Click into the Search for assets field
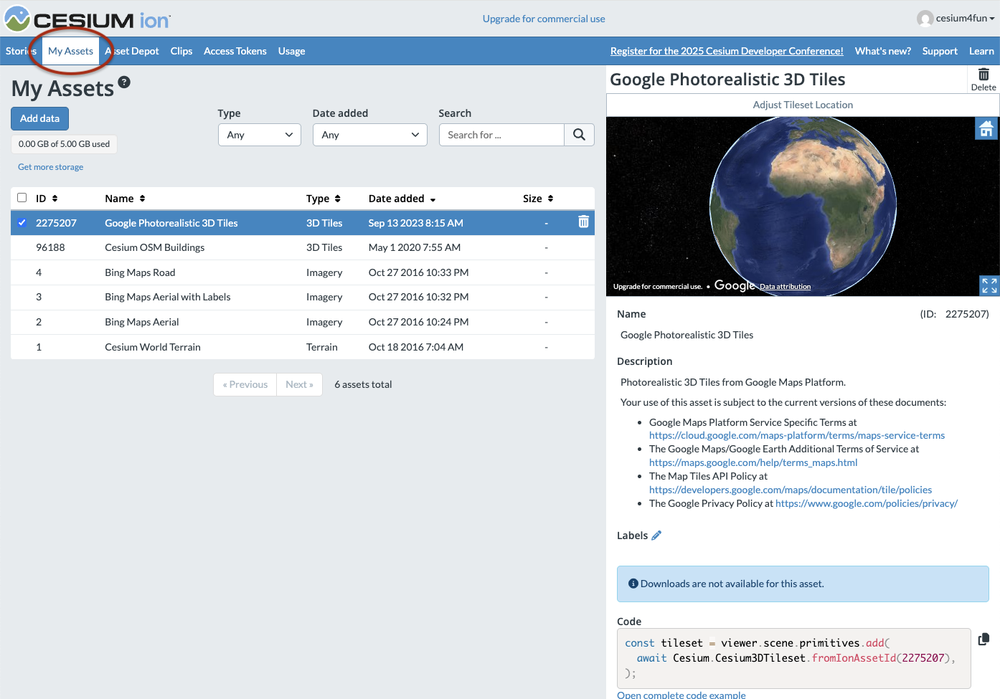Screen dimensions: 1000x699 point(501,135)
